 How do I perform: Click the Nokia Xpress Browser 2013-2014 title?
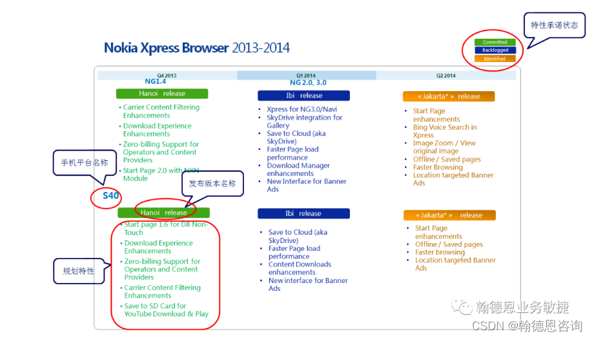(197, 48)
